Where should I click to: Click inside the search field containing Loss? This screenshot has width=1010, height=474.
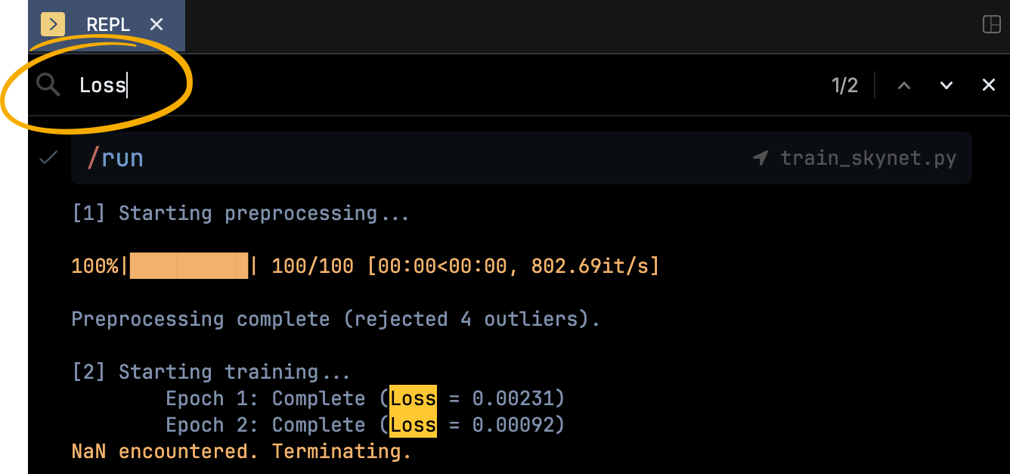tap(102, 85)
